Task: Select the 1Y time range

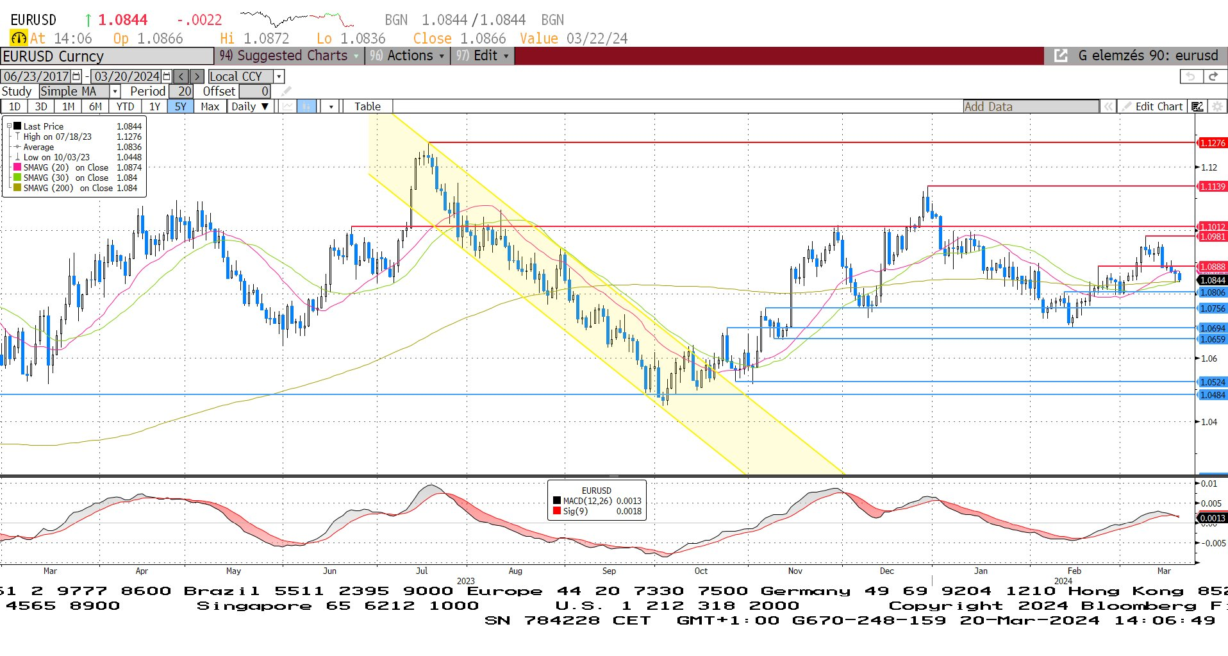Action: coord(154,106)
